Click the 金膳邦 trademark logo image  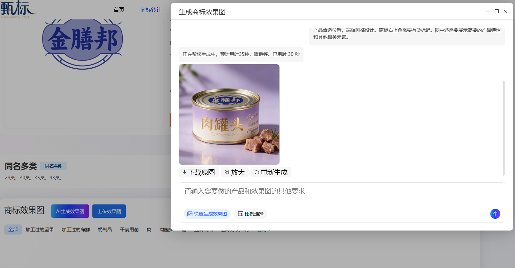pos(83,44)
